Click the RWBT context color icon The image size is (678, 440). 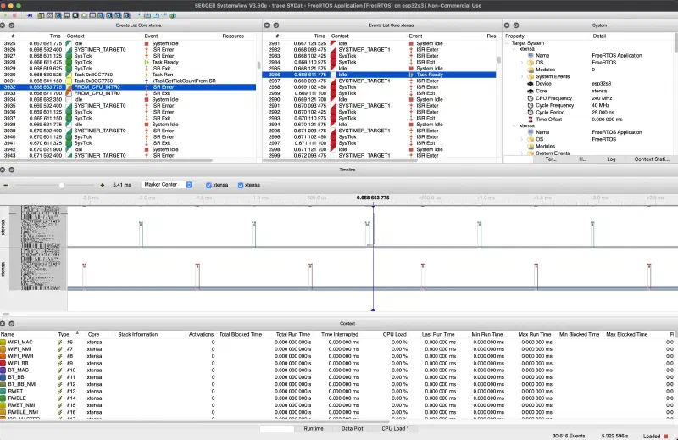click(3, 391)
